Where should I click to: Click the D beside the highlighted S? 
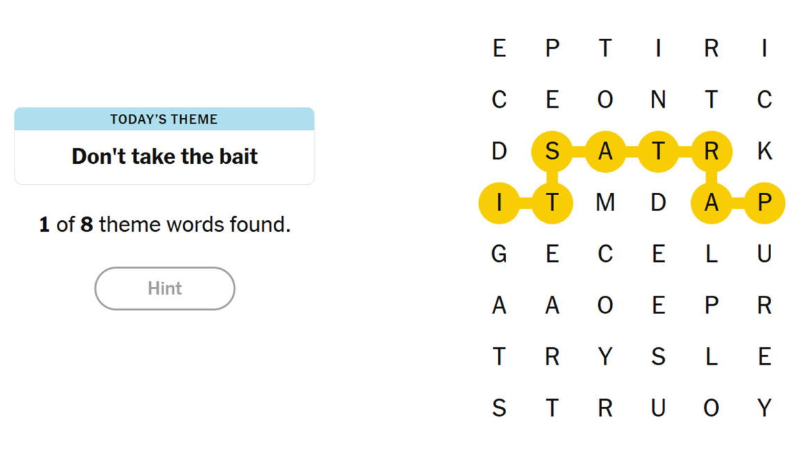(499, 151)
